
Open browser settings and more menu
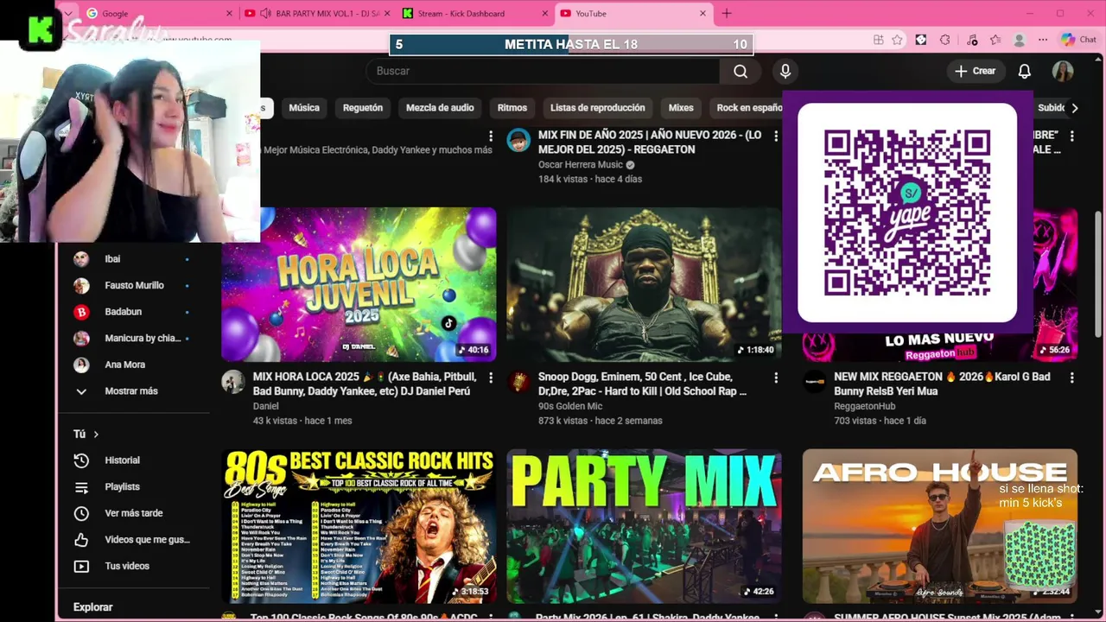point(1044,40)
